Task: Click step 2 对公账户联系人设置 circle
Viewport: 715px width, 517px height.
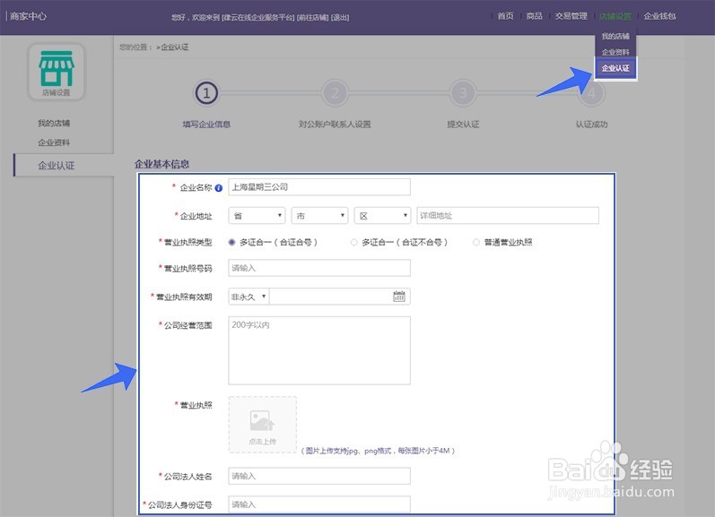Action: 335,93
